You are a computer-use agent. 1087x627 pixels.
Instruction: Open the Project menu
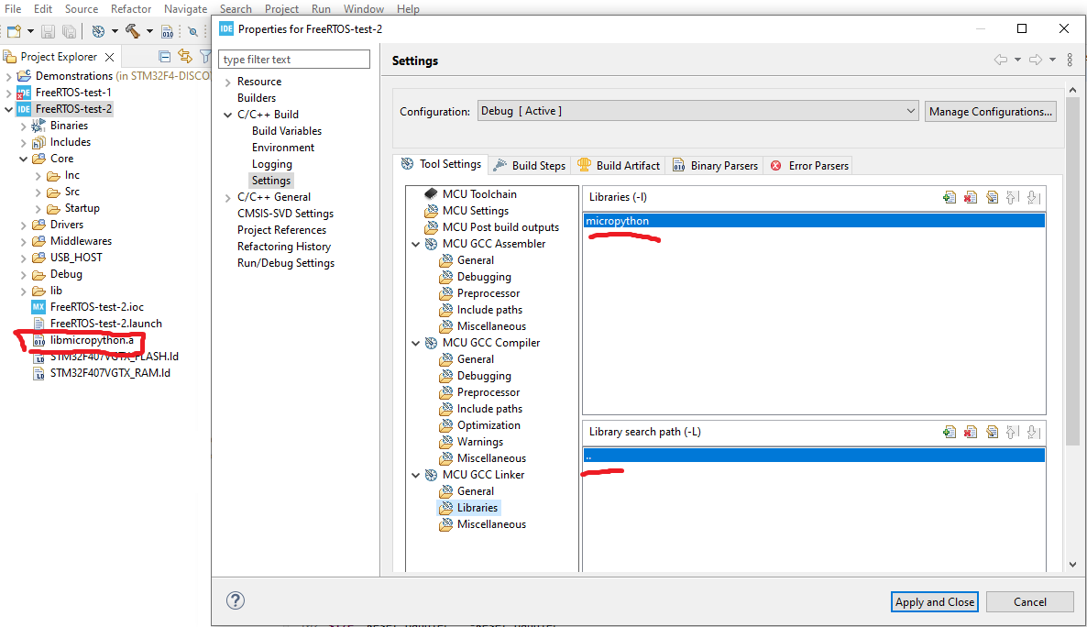[x=280, y=8]
